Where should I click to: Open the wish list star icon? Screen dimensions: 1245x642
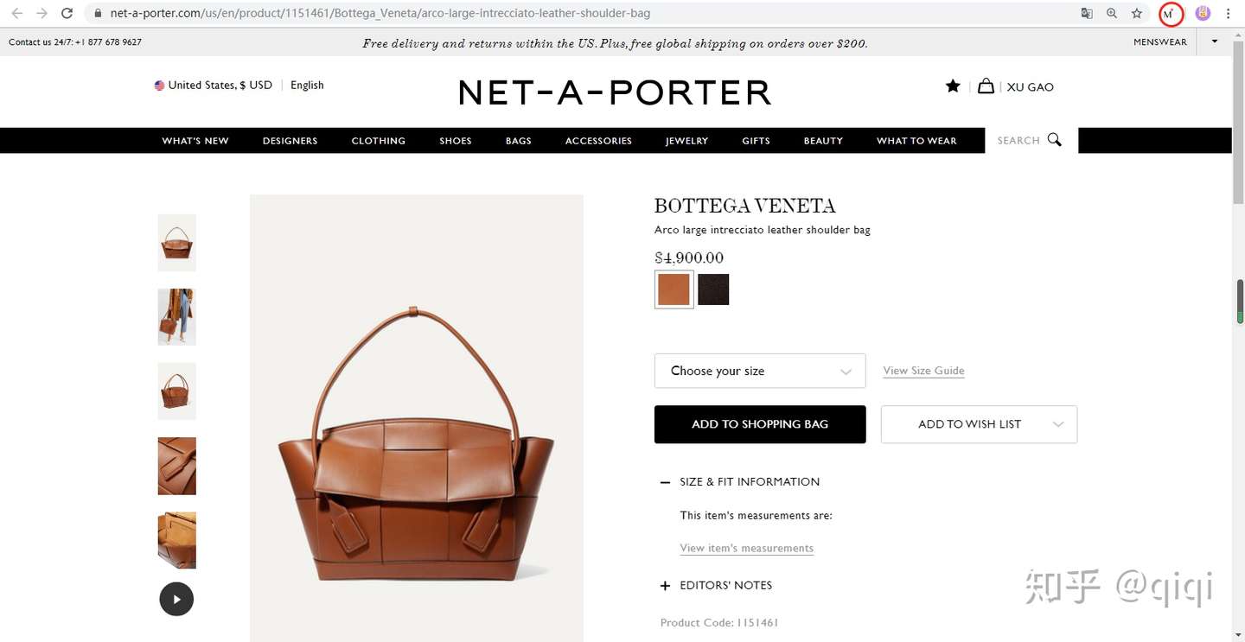tap(953, 86)
